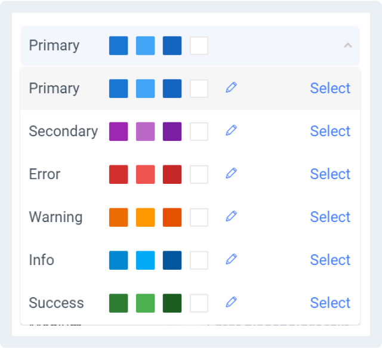Edit the Primary palette with pencil icon
The image size is (382, 348).
[x=231, y=87]
